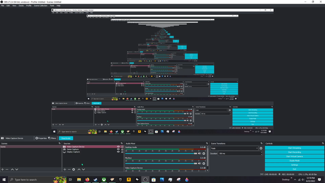
Task: Click the Deactivate button
Action: [66, 138]
